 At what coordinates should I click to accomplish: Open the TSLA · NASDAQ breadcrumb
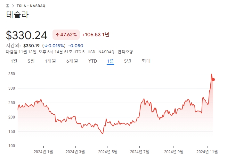(x=31, y=6)
